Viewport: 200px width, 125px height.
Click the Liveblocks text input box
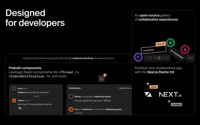point(154,50)
